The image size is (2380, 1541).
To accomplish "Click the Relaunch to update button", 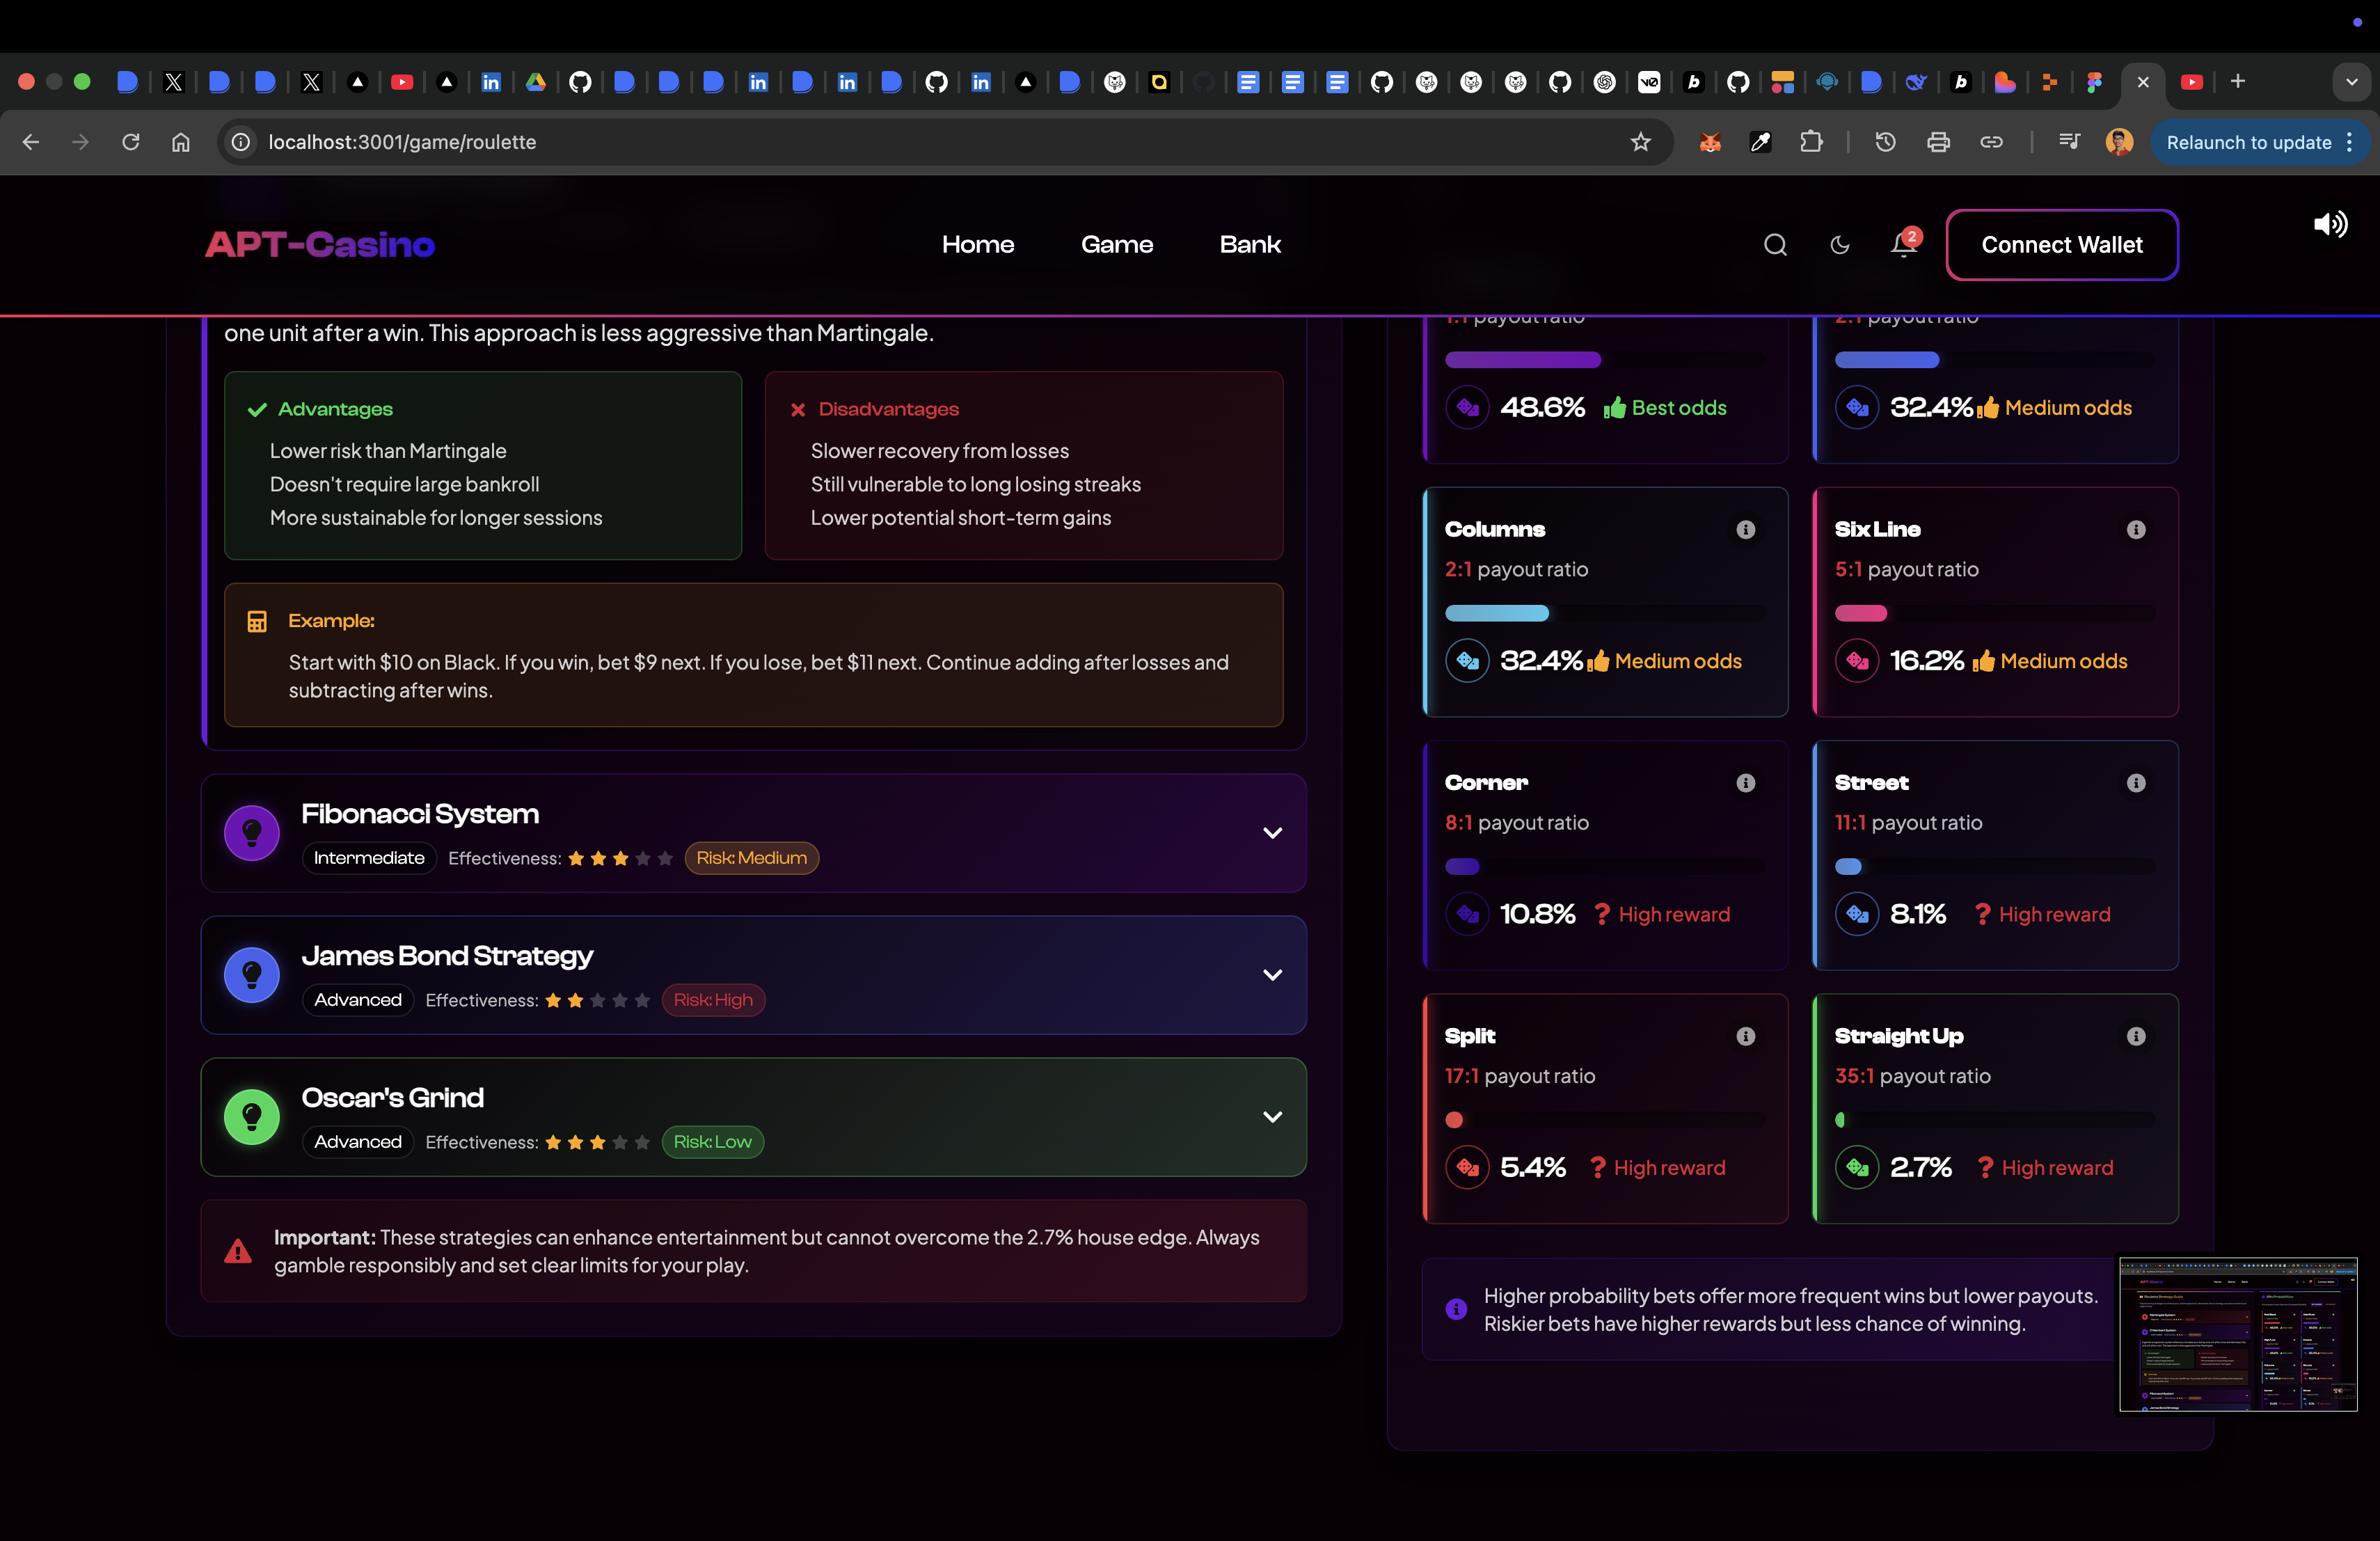I will 2248,142.
